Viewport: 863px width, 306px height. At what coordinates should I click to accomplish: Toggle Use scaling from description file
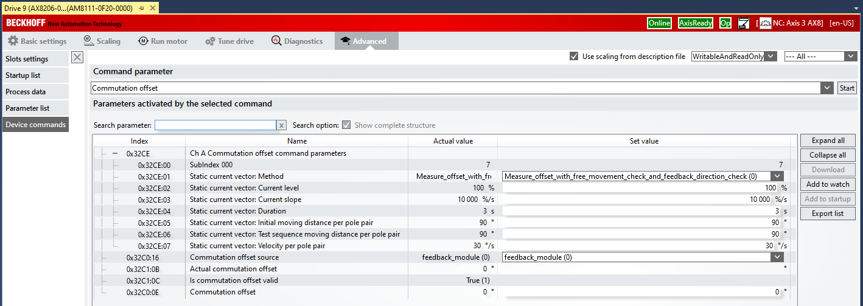pos(573,56)
